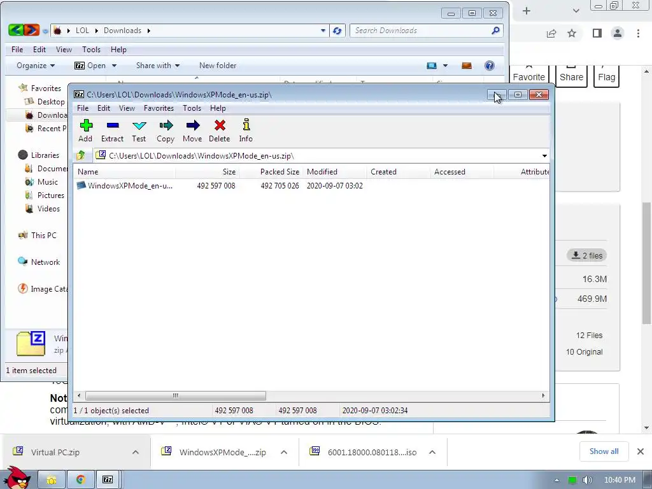Sort by the Size column header
The width and height of the screenshot is (652, 489).
(208, 172)
